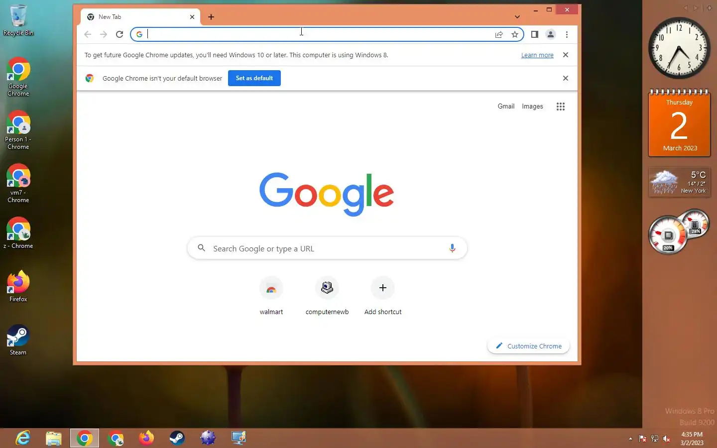The image size is (717, 448).
Task: Reload the current page
Action: click(x=119, y=34)
